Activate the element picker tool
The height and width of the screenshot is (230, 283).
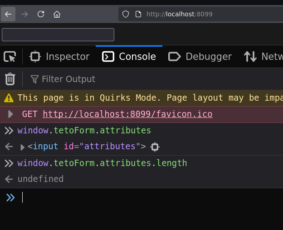(10, 57)
